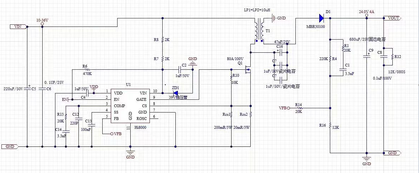Click the '24.0V 4A' output label

tap(366, 12)
